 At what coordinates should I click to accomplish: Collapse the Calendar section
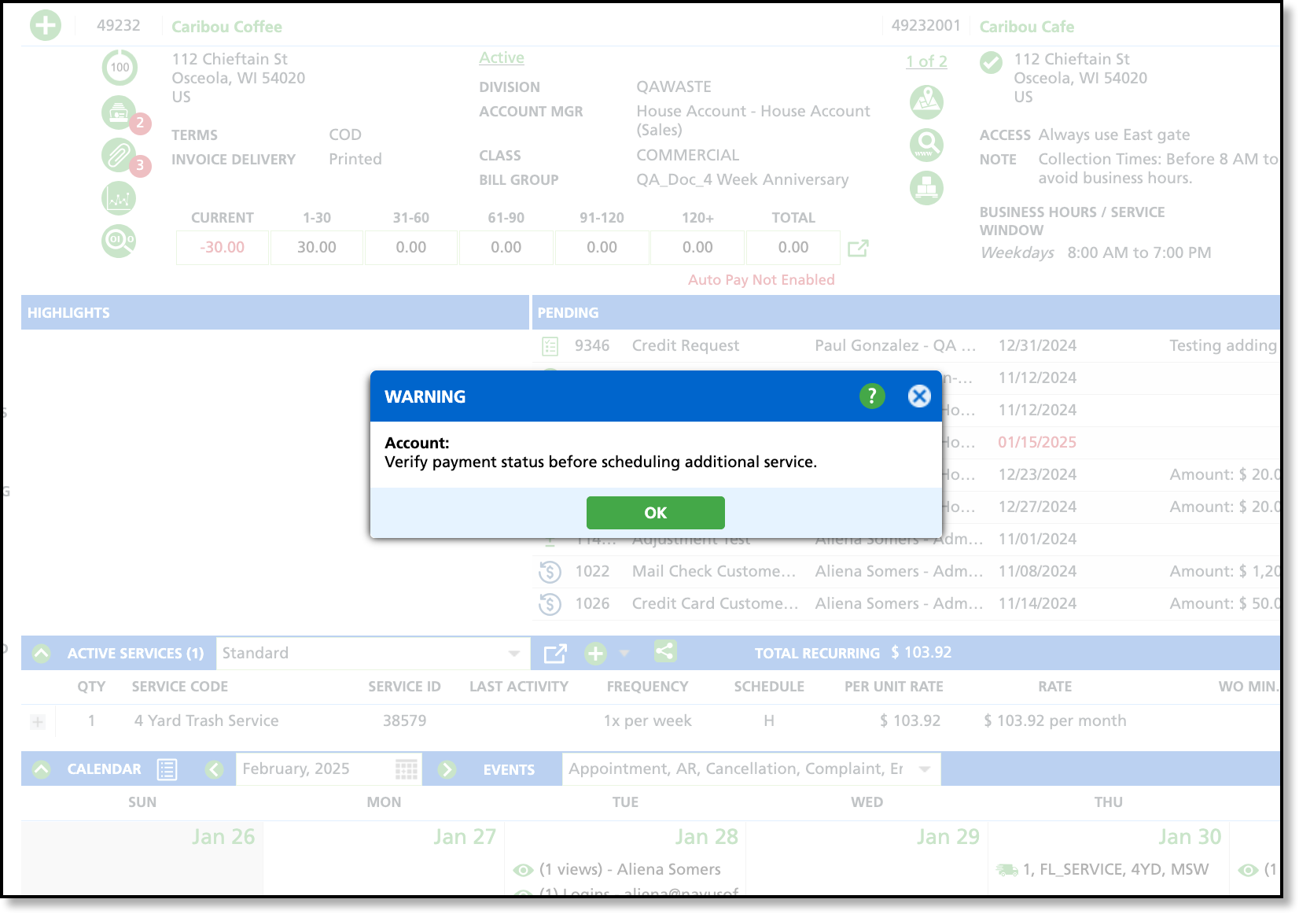(42, 769)
